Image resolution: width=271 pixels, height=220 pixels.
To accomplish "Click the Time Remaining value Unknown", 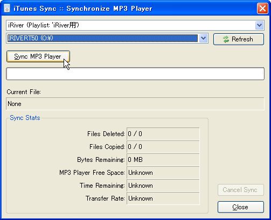I will [163, 186].
